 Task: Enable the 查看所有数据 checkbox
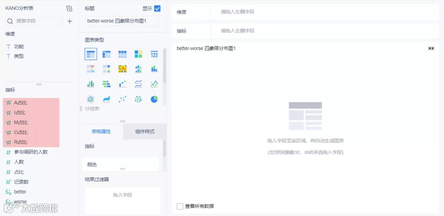pyautogui.click(x=180, y=207)
